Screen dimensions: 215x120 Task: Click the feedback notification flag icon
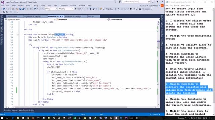click(115, 2)
